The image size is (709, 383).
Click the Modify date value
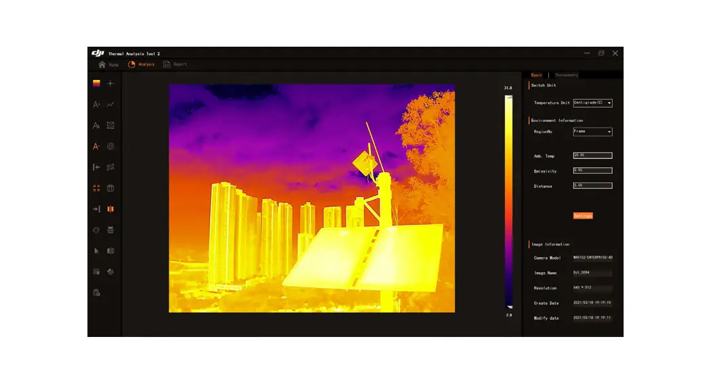[x=592, y=317]
